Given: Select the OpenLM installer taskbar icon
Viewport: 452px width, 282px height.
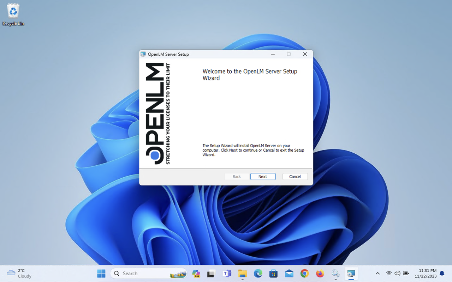Looking at the screenshot, I should point(351,274).
